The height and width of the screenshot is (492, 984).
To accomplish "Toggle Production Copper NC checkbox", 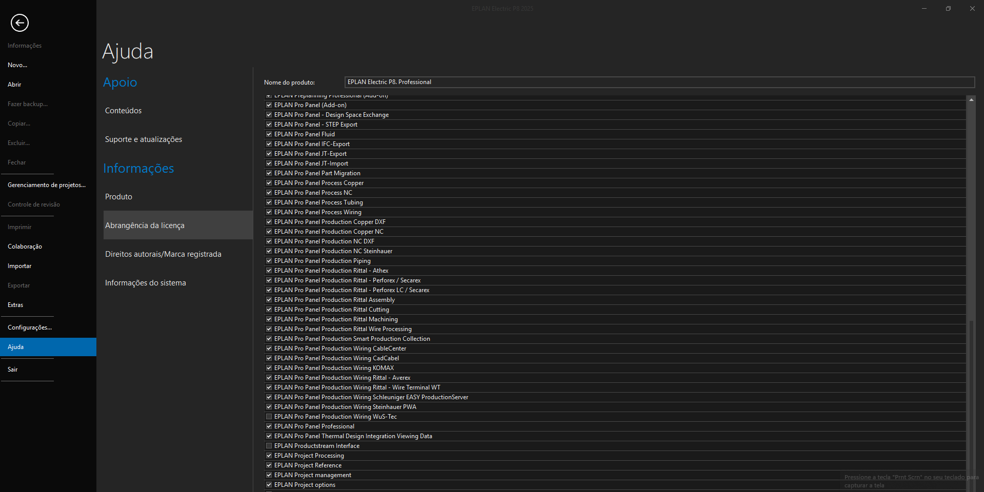I will tap(269, 232).
